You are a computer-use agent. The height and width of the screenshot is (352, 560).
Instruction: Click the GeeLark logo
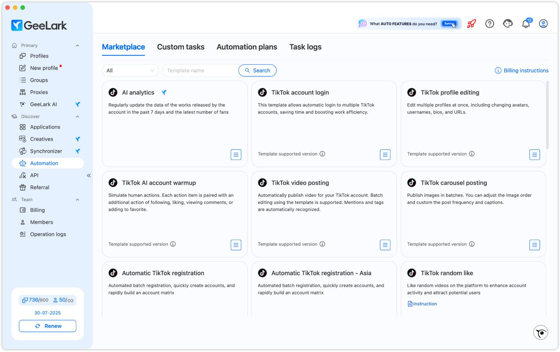(39, 25)
